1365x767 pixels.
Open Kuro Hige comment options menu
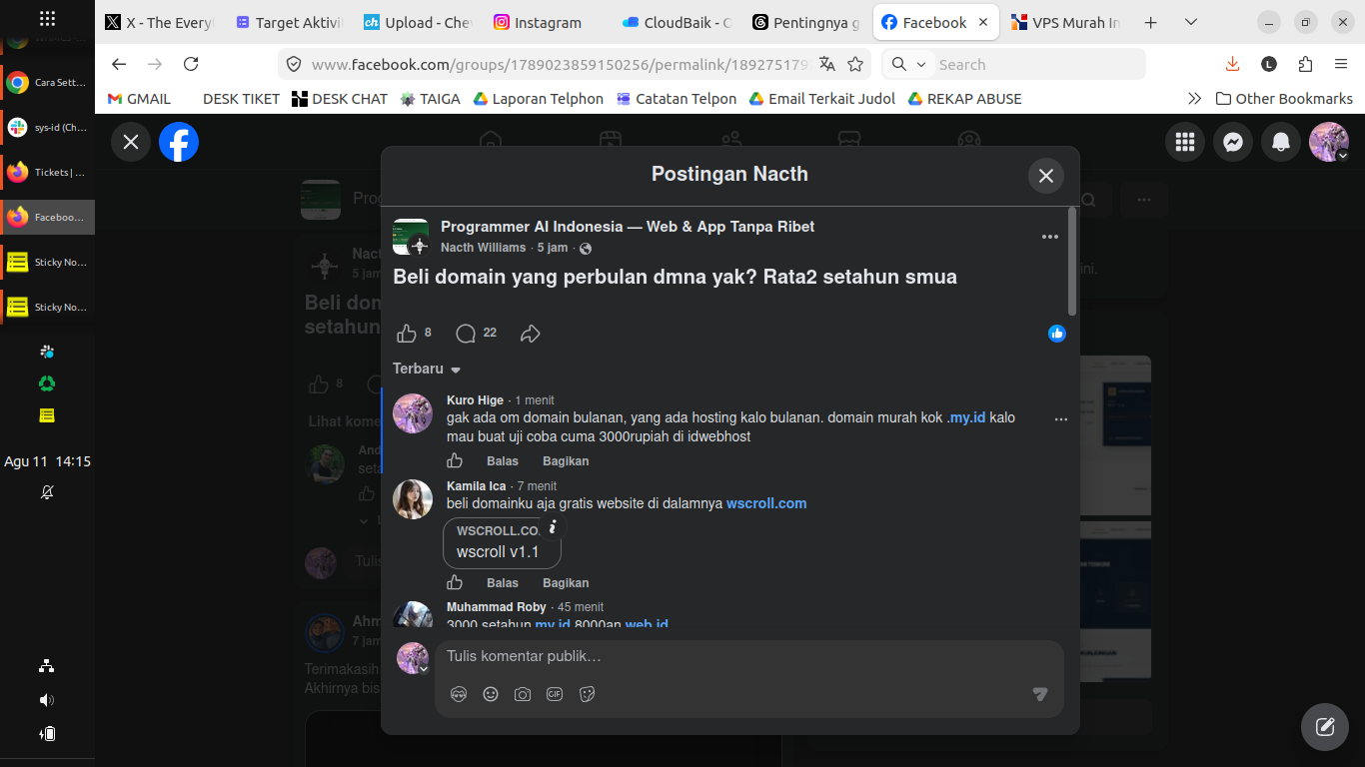(1061, 419)
